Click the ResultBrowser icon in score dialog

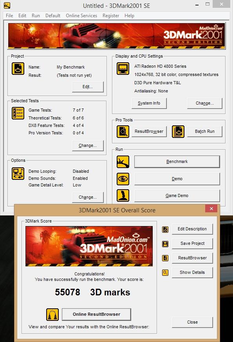pos(165,258)
